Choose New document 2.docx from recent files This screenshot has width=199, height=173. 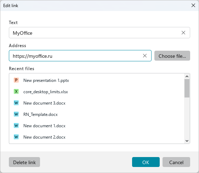point(97,137)
